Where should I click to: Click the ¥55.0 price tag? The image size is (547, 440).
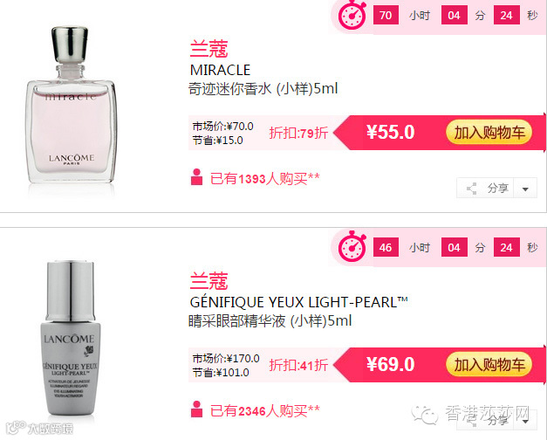point(390,133)
